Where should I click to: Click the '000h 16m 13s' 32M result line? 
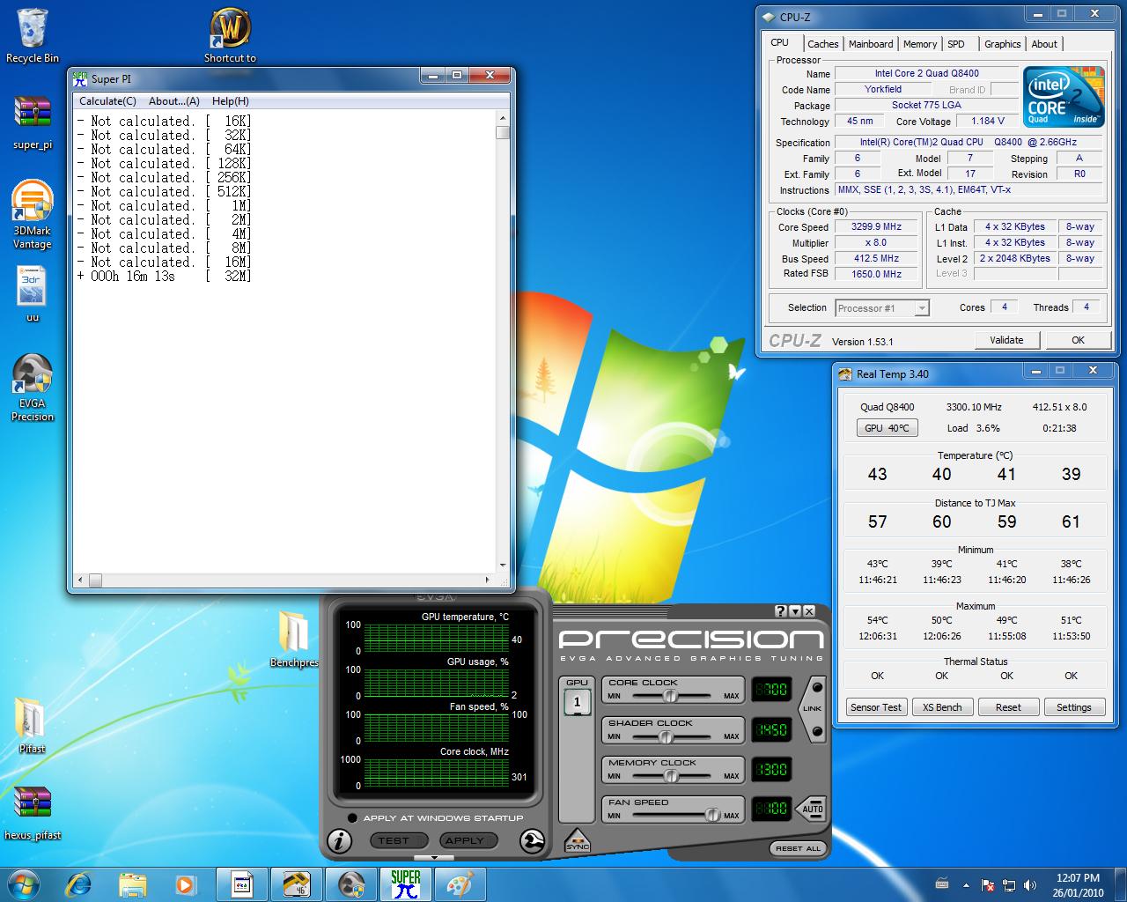click(x=165, y=277)
